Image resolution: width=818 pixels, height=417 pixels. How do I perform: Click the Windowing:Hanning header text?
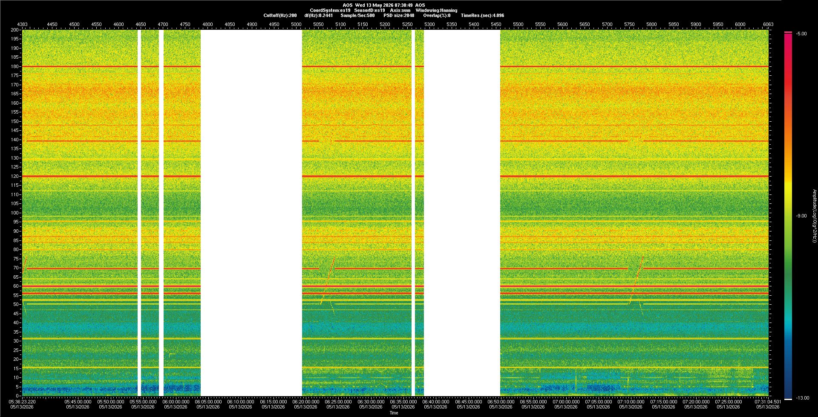click(436, 10)
